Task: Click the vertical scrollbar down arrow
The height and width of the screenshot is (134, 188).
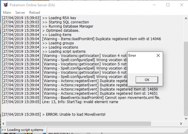Action: click(x=186, y=119)
